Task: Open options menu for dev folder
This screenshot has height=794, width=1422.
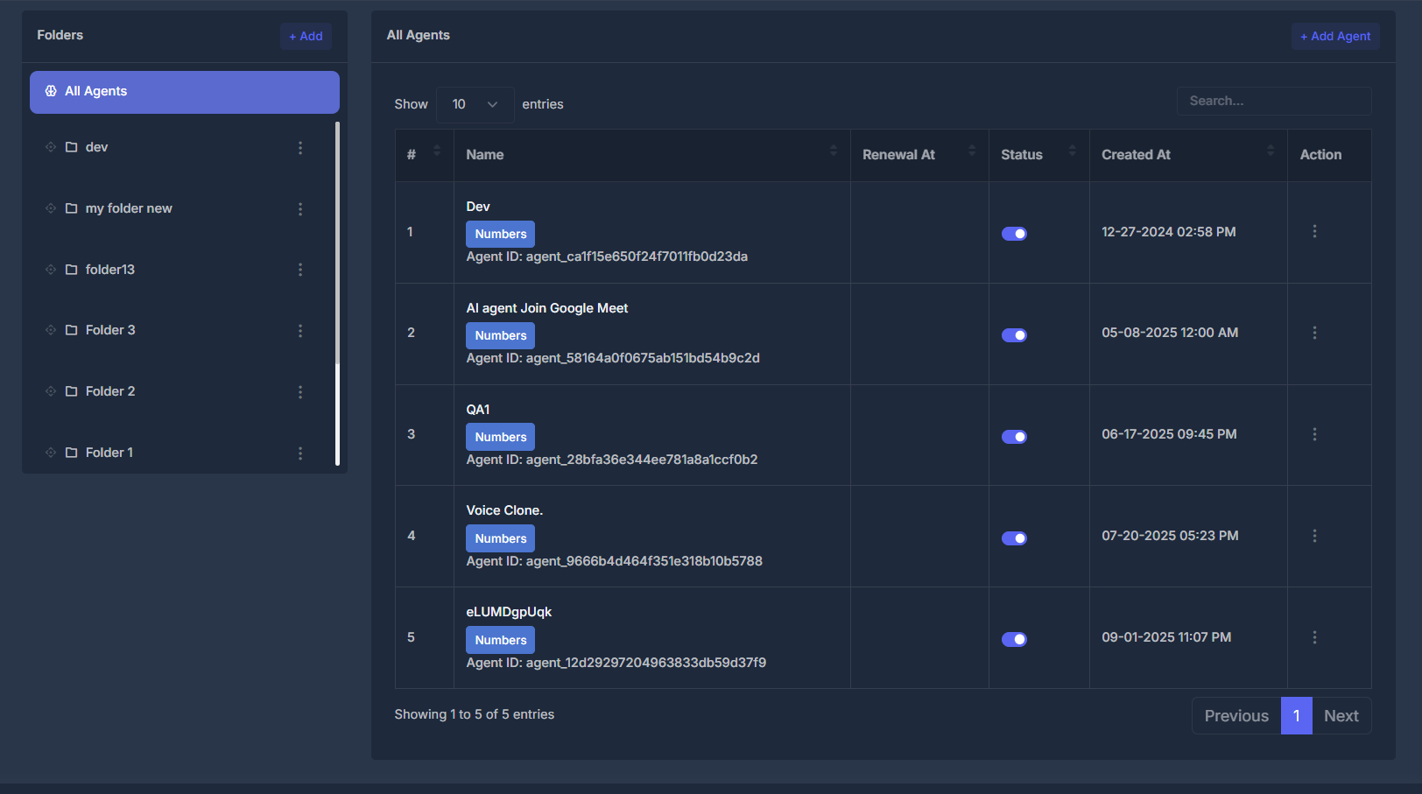Action: pyautogui.click(x=300, y=148)
